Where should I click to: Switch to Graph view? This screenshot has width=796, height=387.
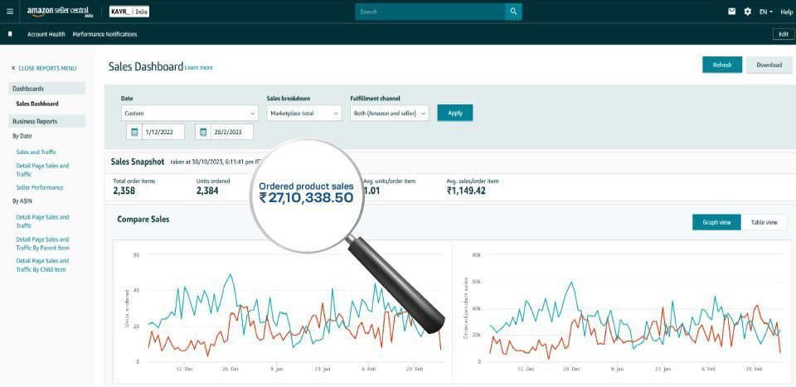(x=716, y=222)
